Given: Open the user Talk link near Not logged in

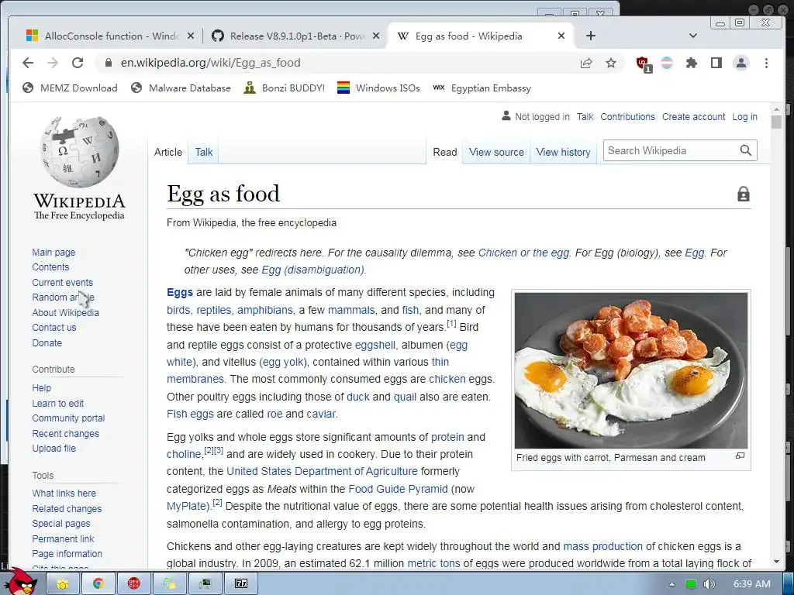Looking at the screenshot, I should point(585,117).
